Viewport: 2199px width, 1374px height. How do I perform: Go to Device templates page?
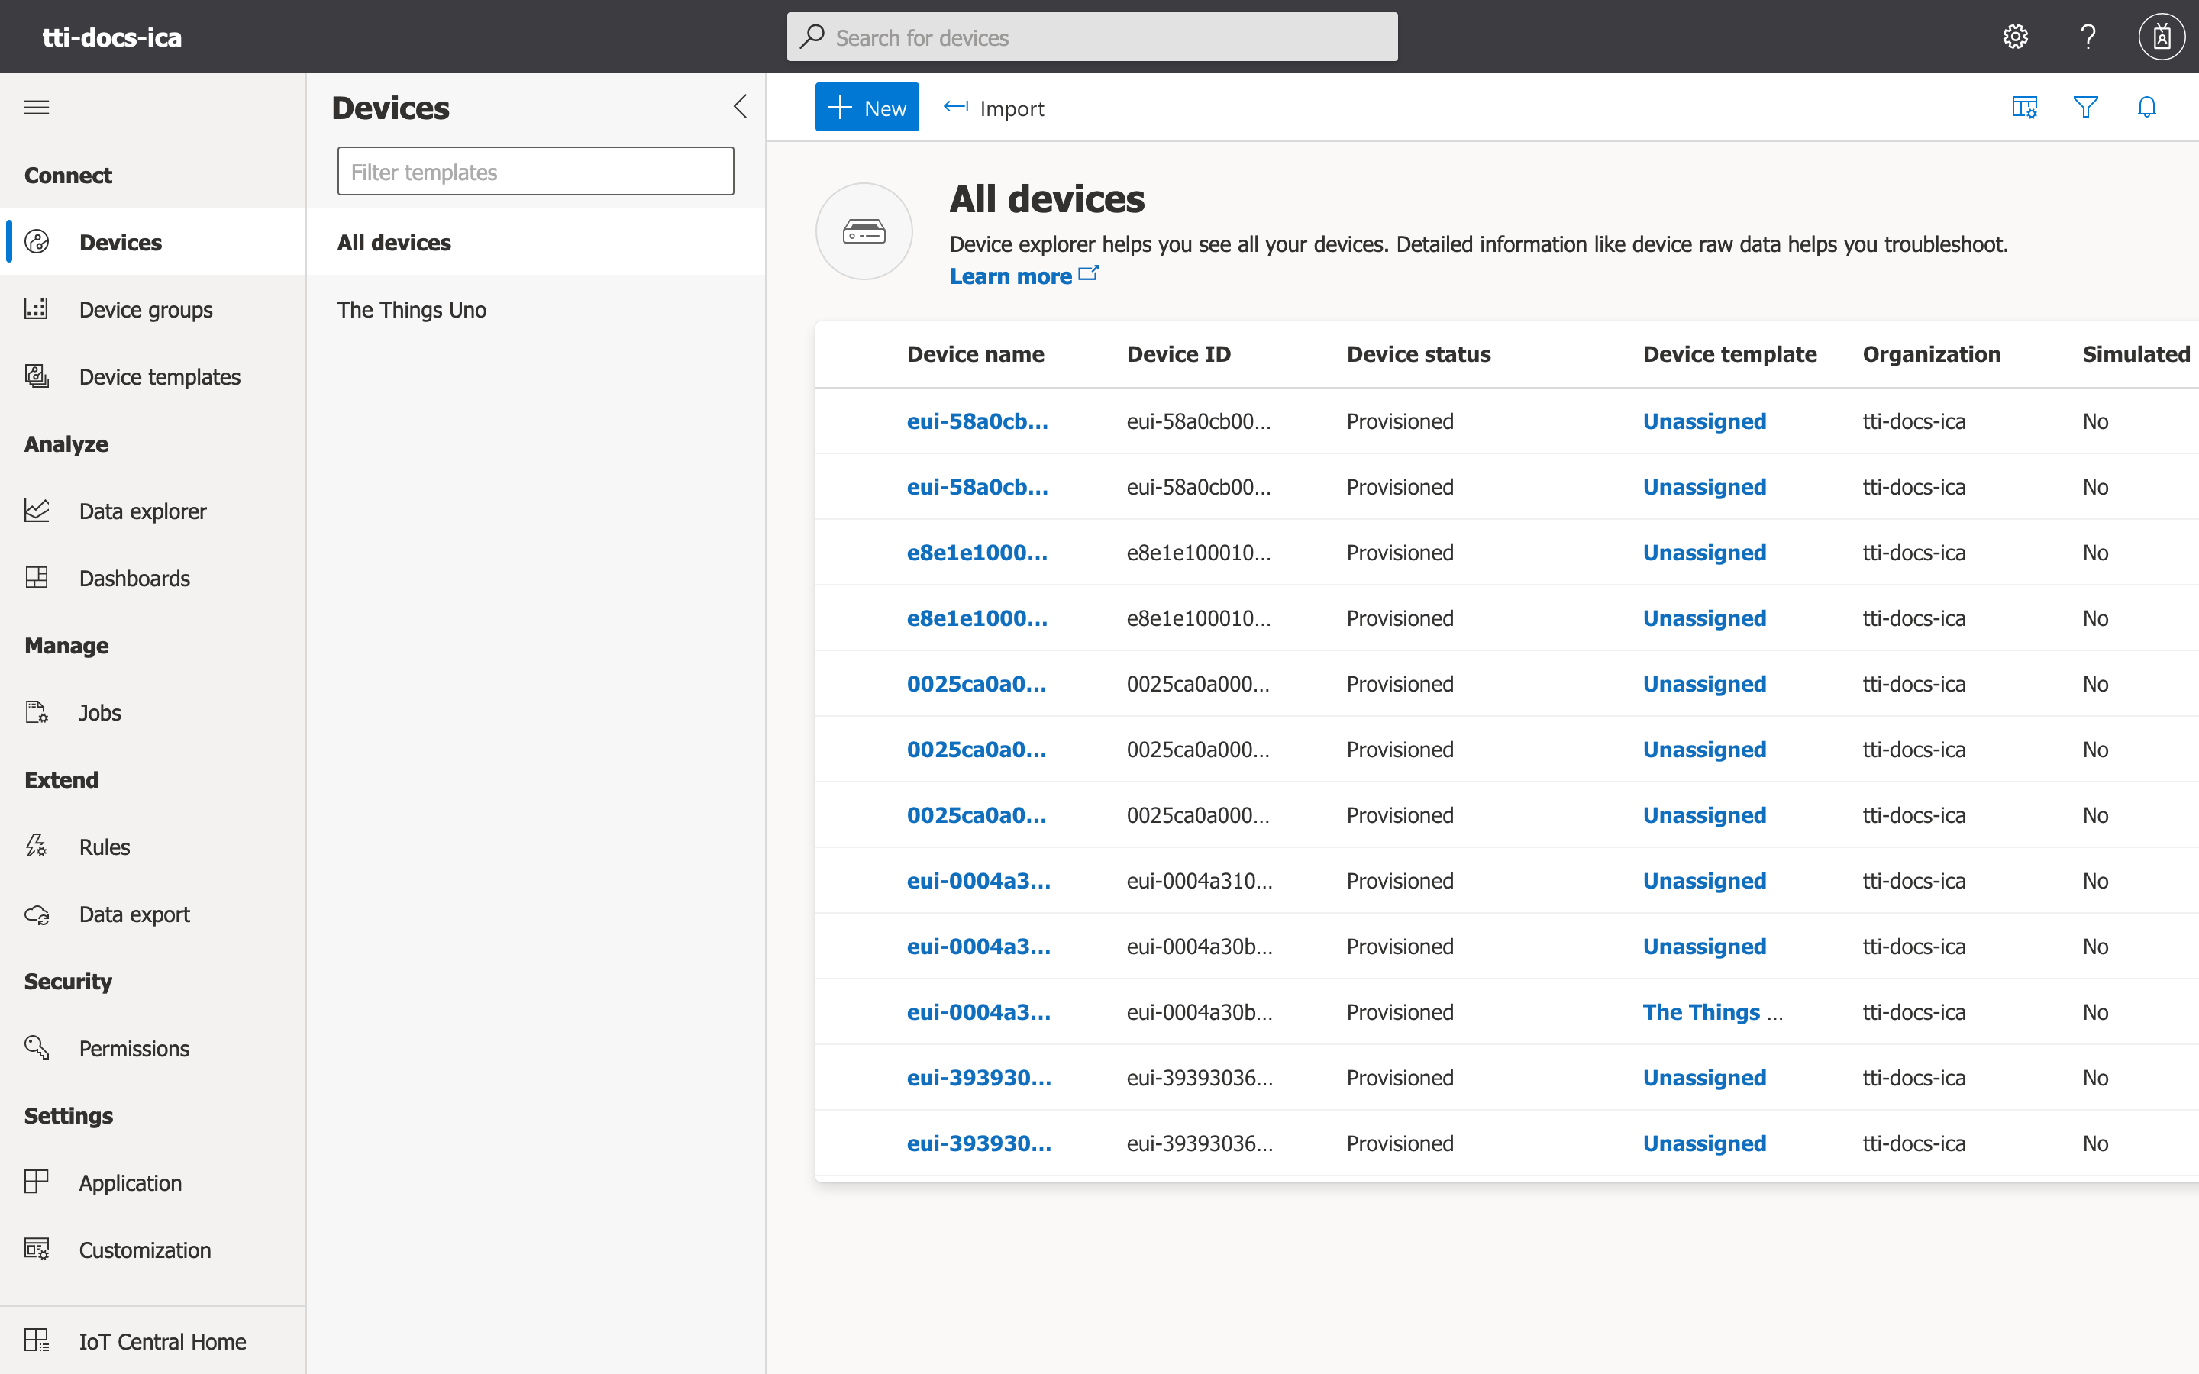tap(159, 377)
